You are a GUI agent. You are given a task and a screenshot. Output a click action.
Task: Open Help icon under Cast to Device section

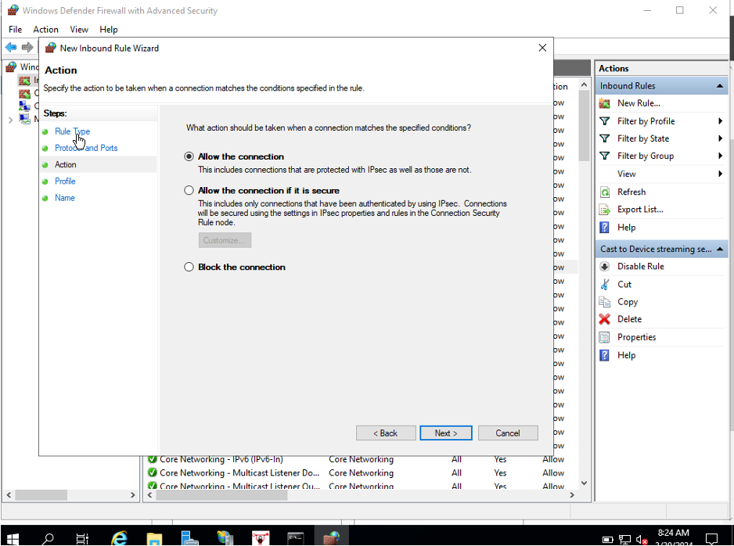tap(605, 355)
